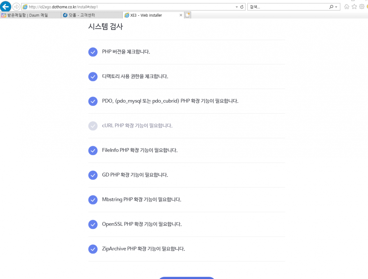Click the back navigation arrow
Image resolution: width=368 pixels, height=279 pixels.
[6, 7]
